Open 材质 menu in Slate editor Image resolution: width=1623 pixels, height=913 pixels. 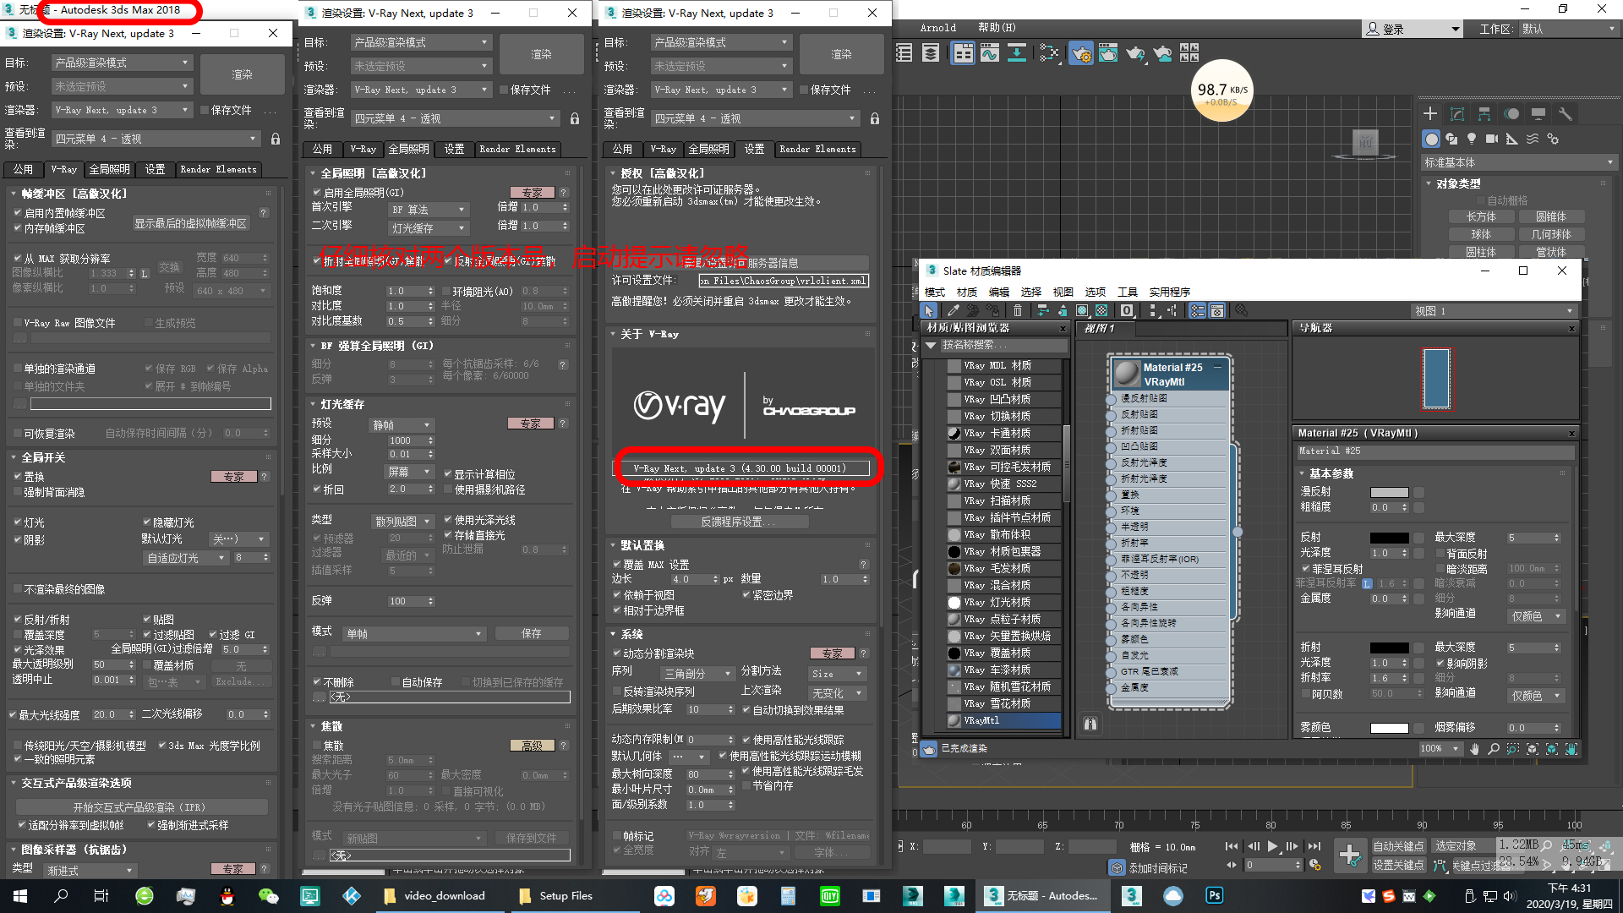pyautogui.click(x=967, y=292)
